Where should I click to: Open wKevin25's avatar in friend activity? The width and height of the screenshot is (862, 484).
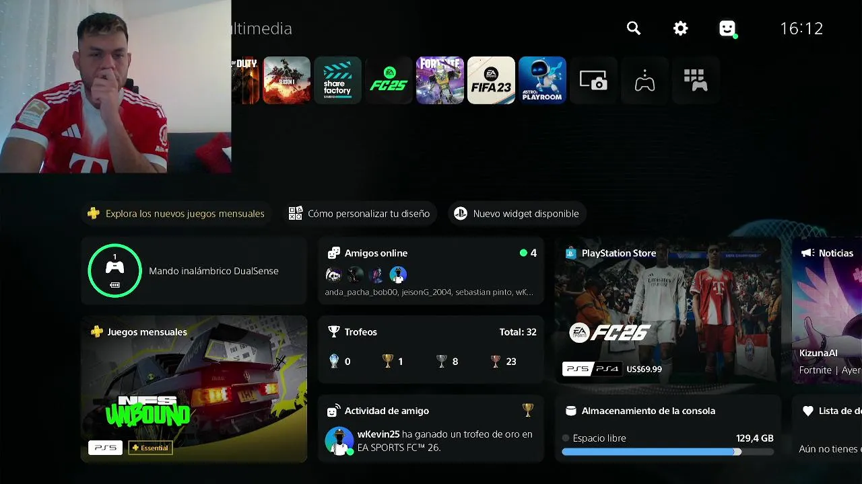click(x=339, y=440)
